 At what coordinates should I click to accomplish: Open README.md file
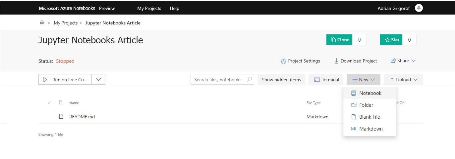(82, 117)
